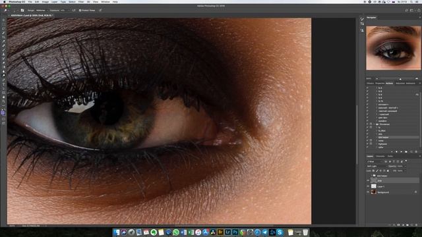
Task: Open the Filter menu
Action: pos(81,2)
